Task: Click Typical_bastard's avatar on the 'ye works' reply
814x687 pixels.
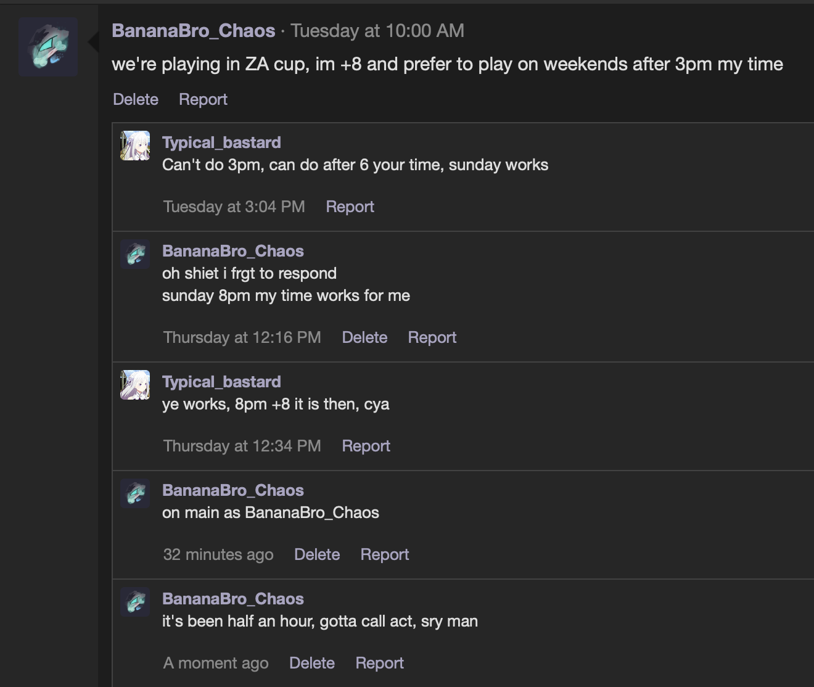Action: click(136, 384)
